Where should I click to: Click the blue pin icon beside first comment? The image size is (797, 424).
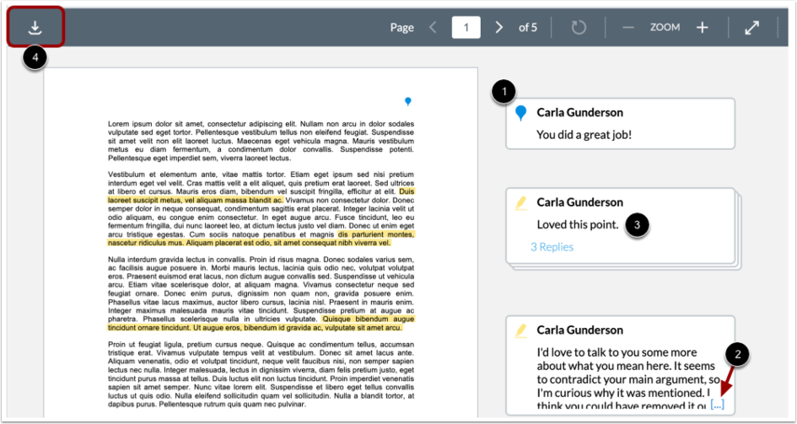(x=520, y=113)
